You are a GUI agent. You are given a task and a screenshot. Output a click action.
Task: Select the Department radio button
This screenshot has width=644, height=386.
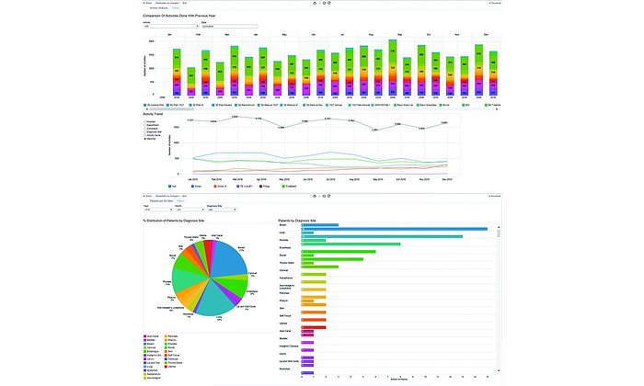(x=145, y=125)
